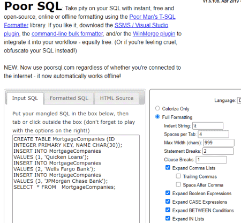241x223 pixels.
Task: Select the Colorize Only radio button
Action: coord(157,108)
